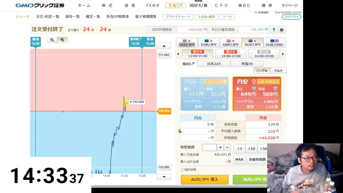Select シングル view mode

tap(262, 70)
